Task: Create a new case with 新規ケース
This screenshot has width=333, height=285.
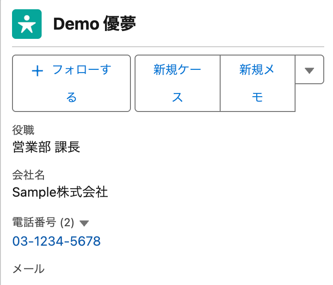Action: point(178,83)
